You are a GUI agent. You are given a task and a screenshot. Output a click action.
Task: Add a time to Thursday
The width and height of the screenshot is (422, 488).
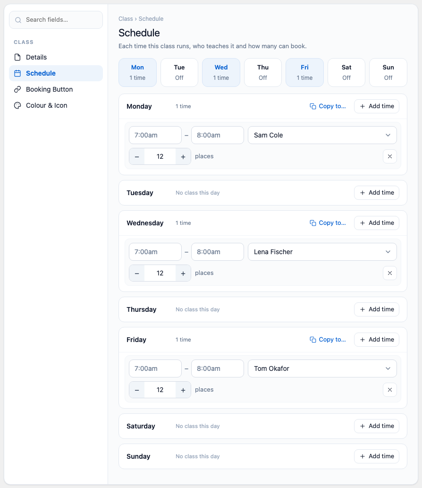click(377, 309)
